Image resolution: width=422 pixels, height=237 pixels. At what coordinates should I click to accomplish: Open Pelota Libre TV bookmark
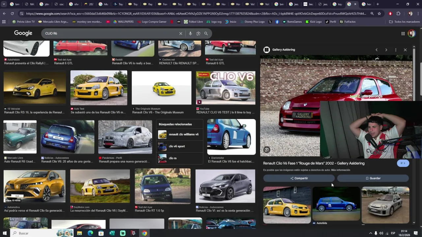[23, 22]
